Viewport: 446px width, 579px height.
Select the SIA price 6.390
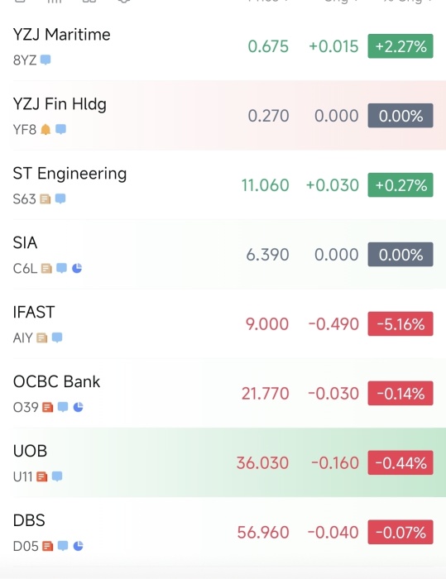pyautogui.click(x=267, y=255)
